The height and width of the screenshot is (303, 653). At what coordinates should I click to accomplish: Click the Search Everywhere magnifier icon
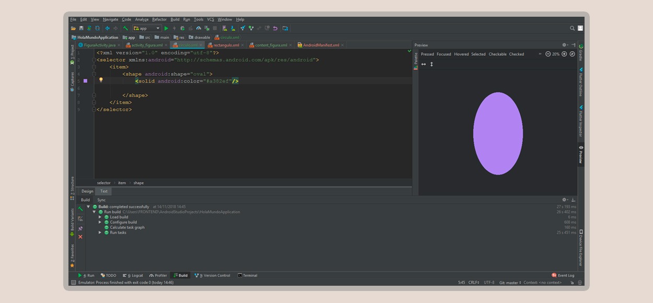[x=573, y=28]
